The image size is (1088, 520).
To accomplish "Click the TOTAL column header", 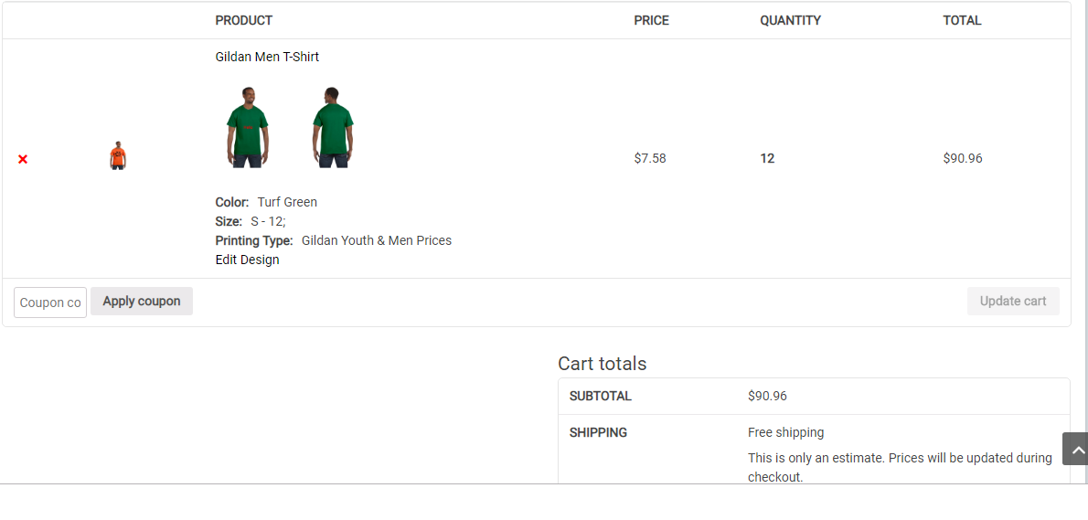I will pos(962,21).
